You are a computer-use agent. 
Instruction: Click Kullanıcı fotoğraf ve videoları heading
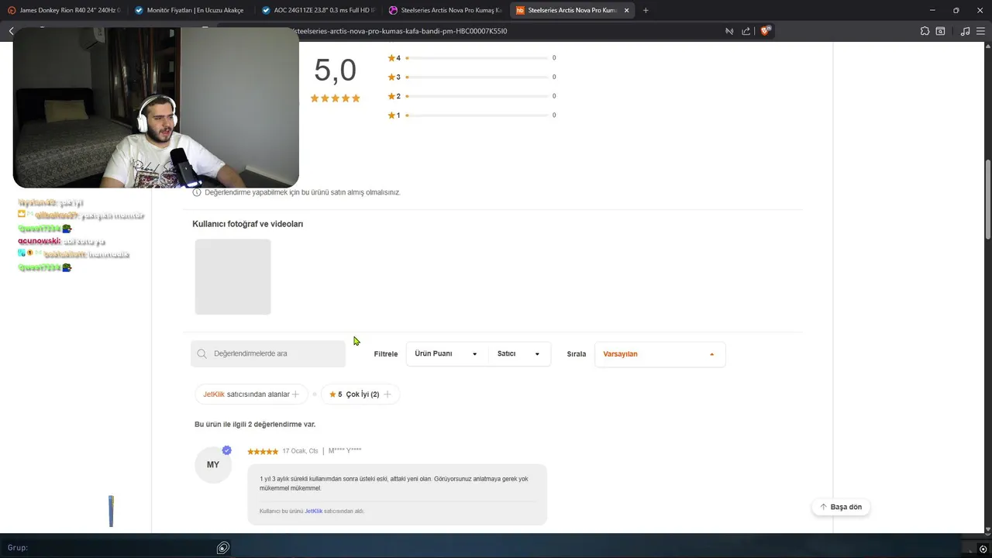(247, 224)
